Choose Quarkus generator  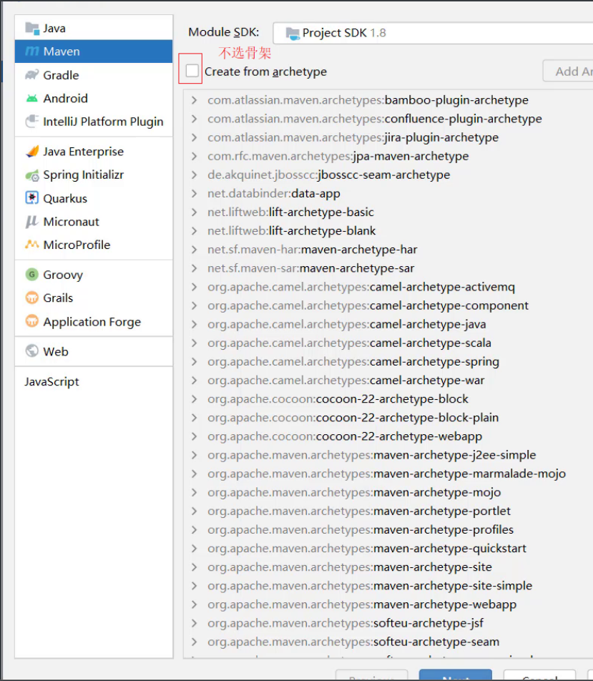coord(94,198)
